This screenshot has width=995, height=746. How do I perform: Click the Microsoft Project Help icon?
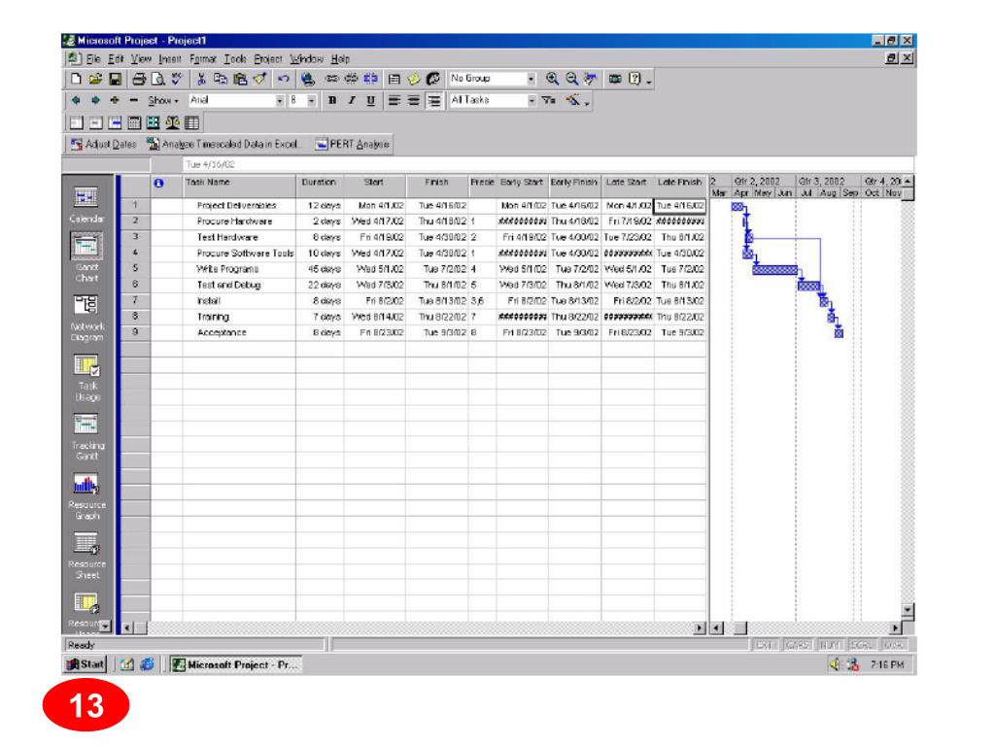tap(634, 79)
